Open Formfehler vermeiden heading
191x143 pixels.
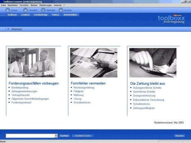tap(88, 83)
